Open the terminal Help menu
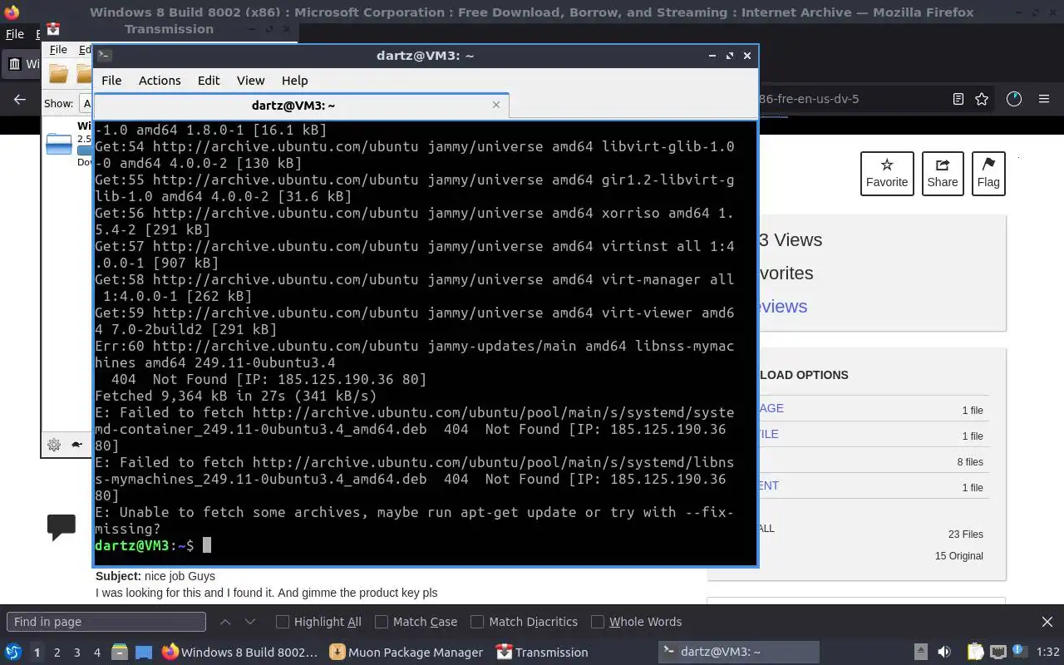The width and height of the screenshot is (1064, 665). click(x=294, y=81)
